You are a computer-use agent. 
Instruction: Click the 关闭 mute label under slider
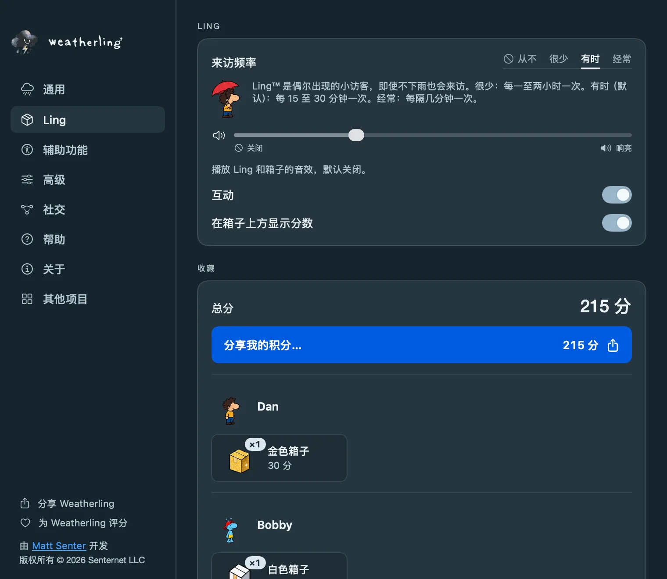[x=249, y=148]
